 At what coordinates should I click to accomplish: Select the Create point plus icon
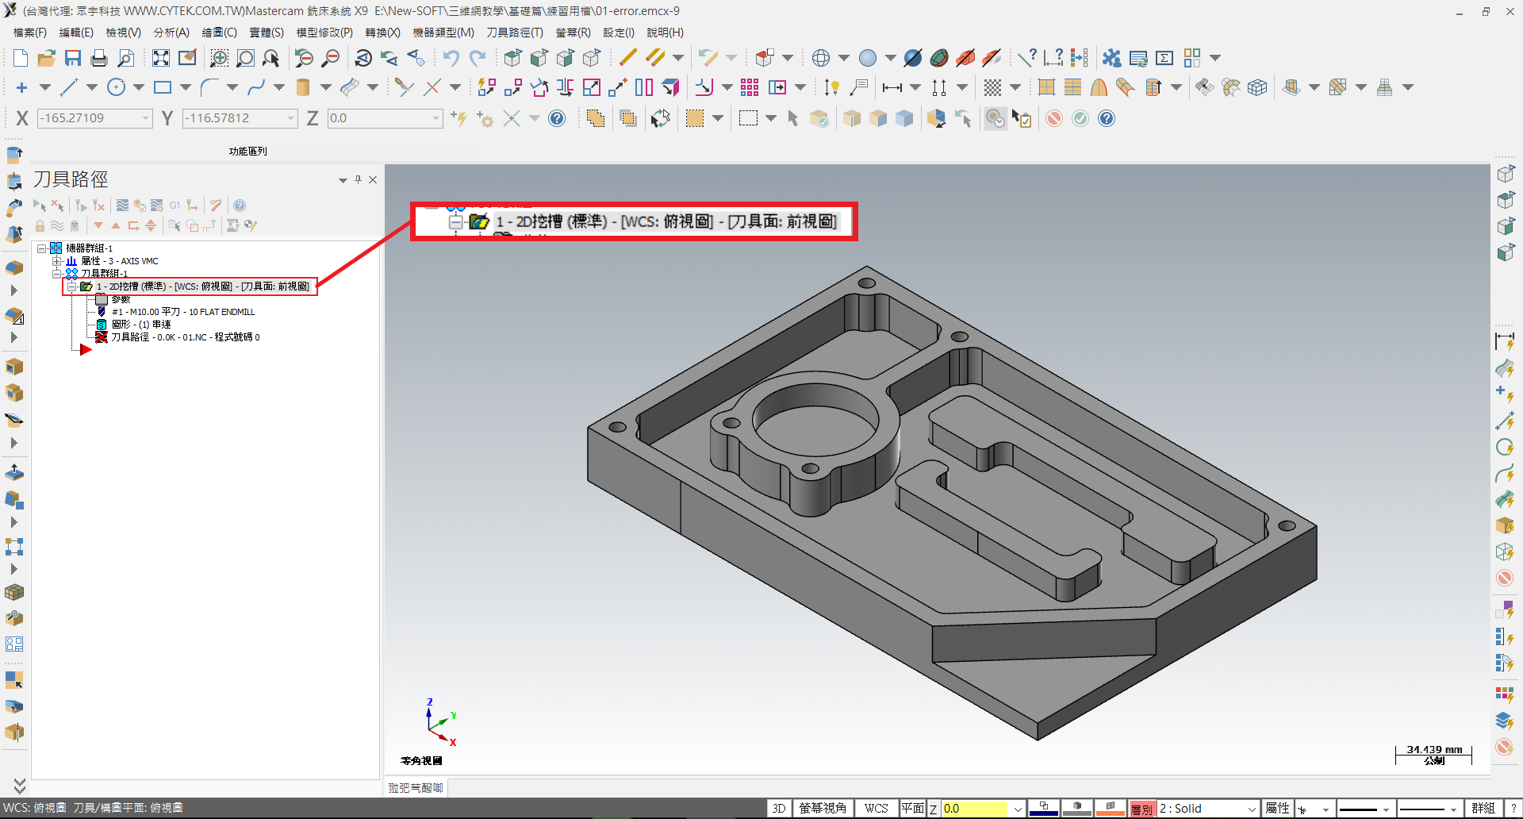pos(21,87)
